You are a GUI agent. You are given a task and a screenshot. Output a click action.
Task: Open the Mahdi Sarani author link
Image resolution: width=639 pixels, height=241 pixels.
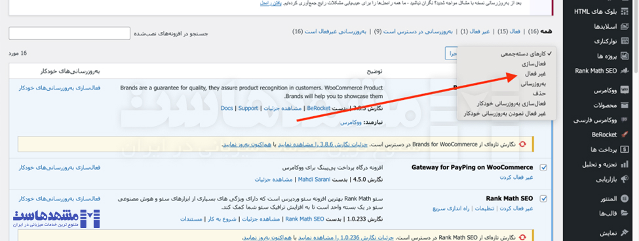click(x=313, y=179)
